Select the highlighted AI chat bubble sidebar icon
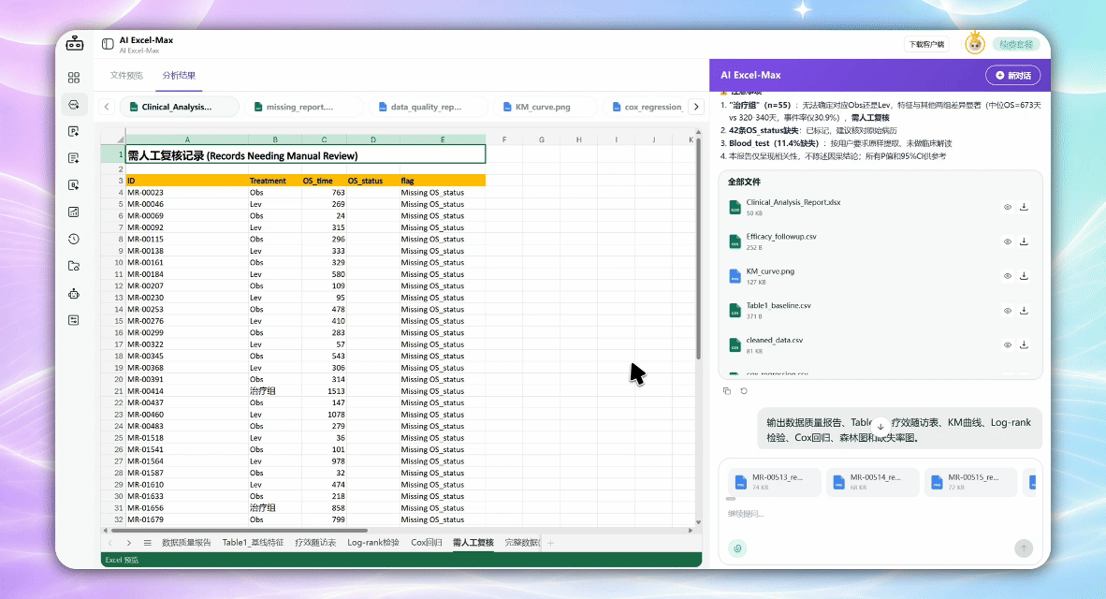Image resolution: width=1106 pixels, height=599 pixels. click(74, 105)
